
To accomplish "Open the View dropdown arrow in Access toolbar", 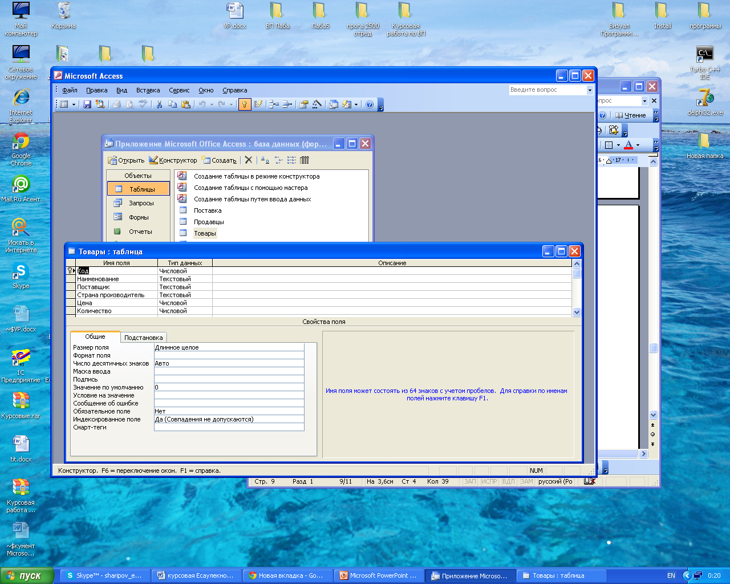I will point(74,104).
